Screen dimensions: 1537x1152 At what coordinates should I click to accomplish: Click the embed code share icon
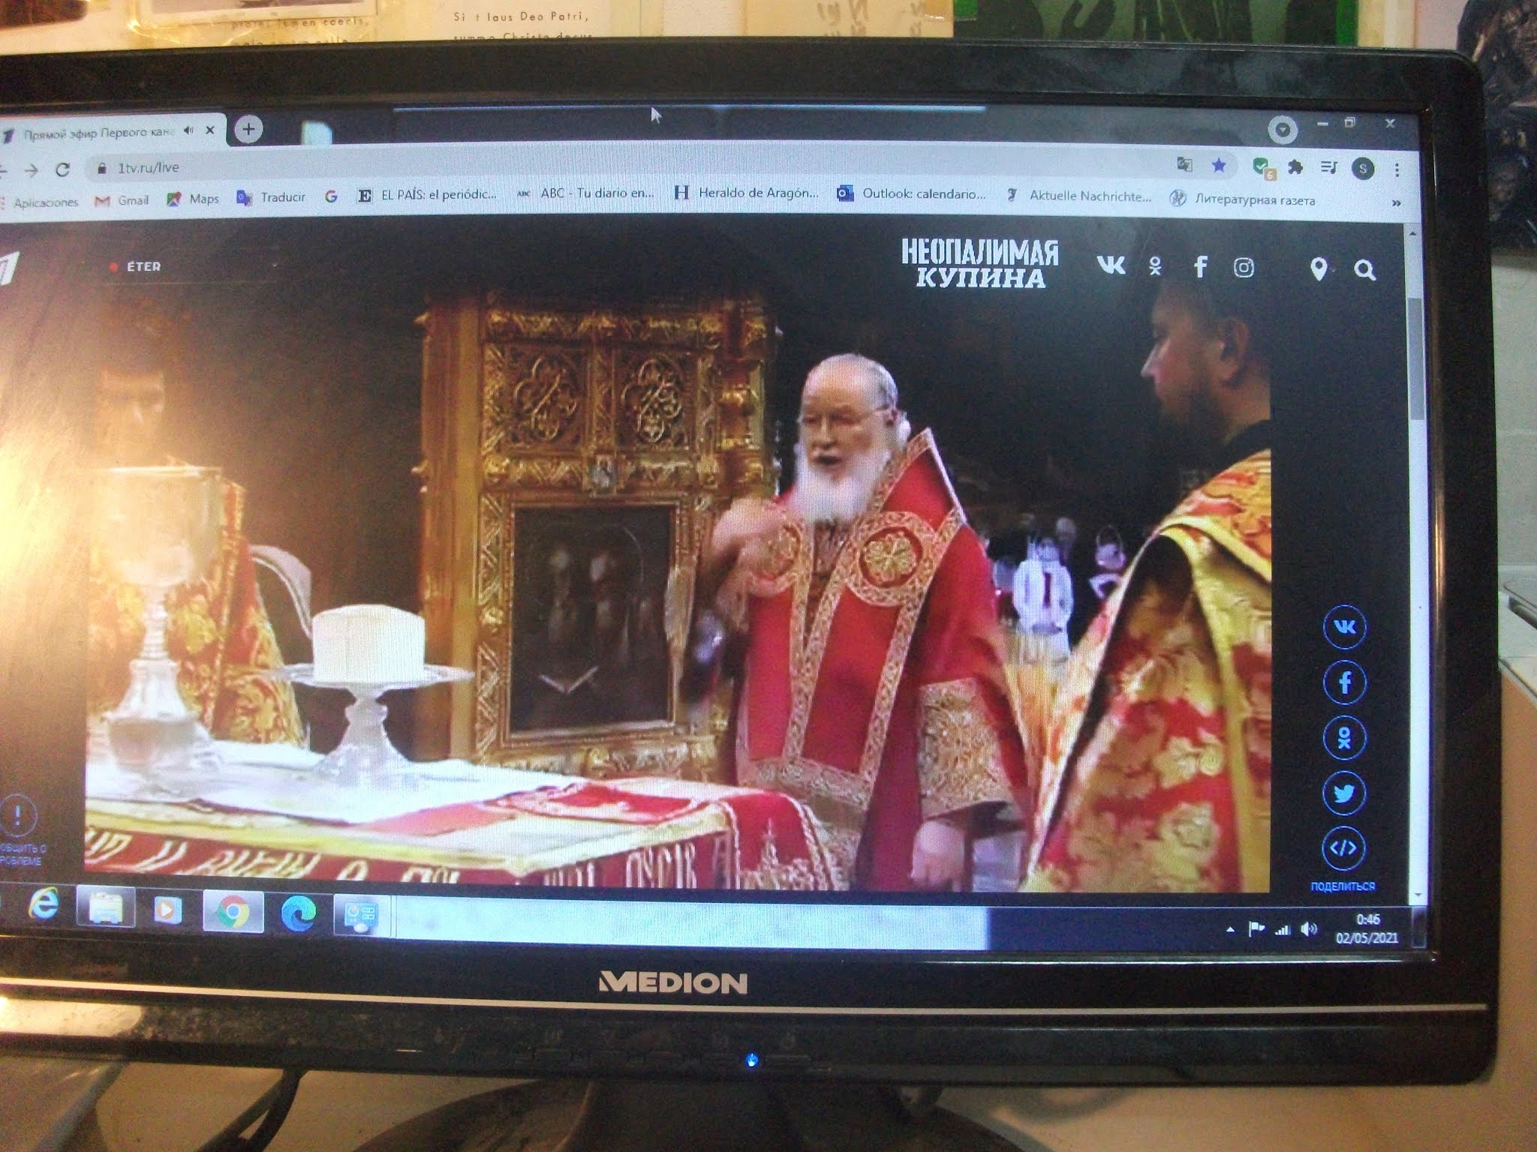(1343, 848)
